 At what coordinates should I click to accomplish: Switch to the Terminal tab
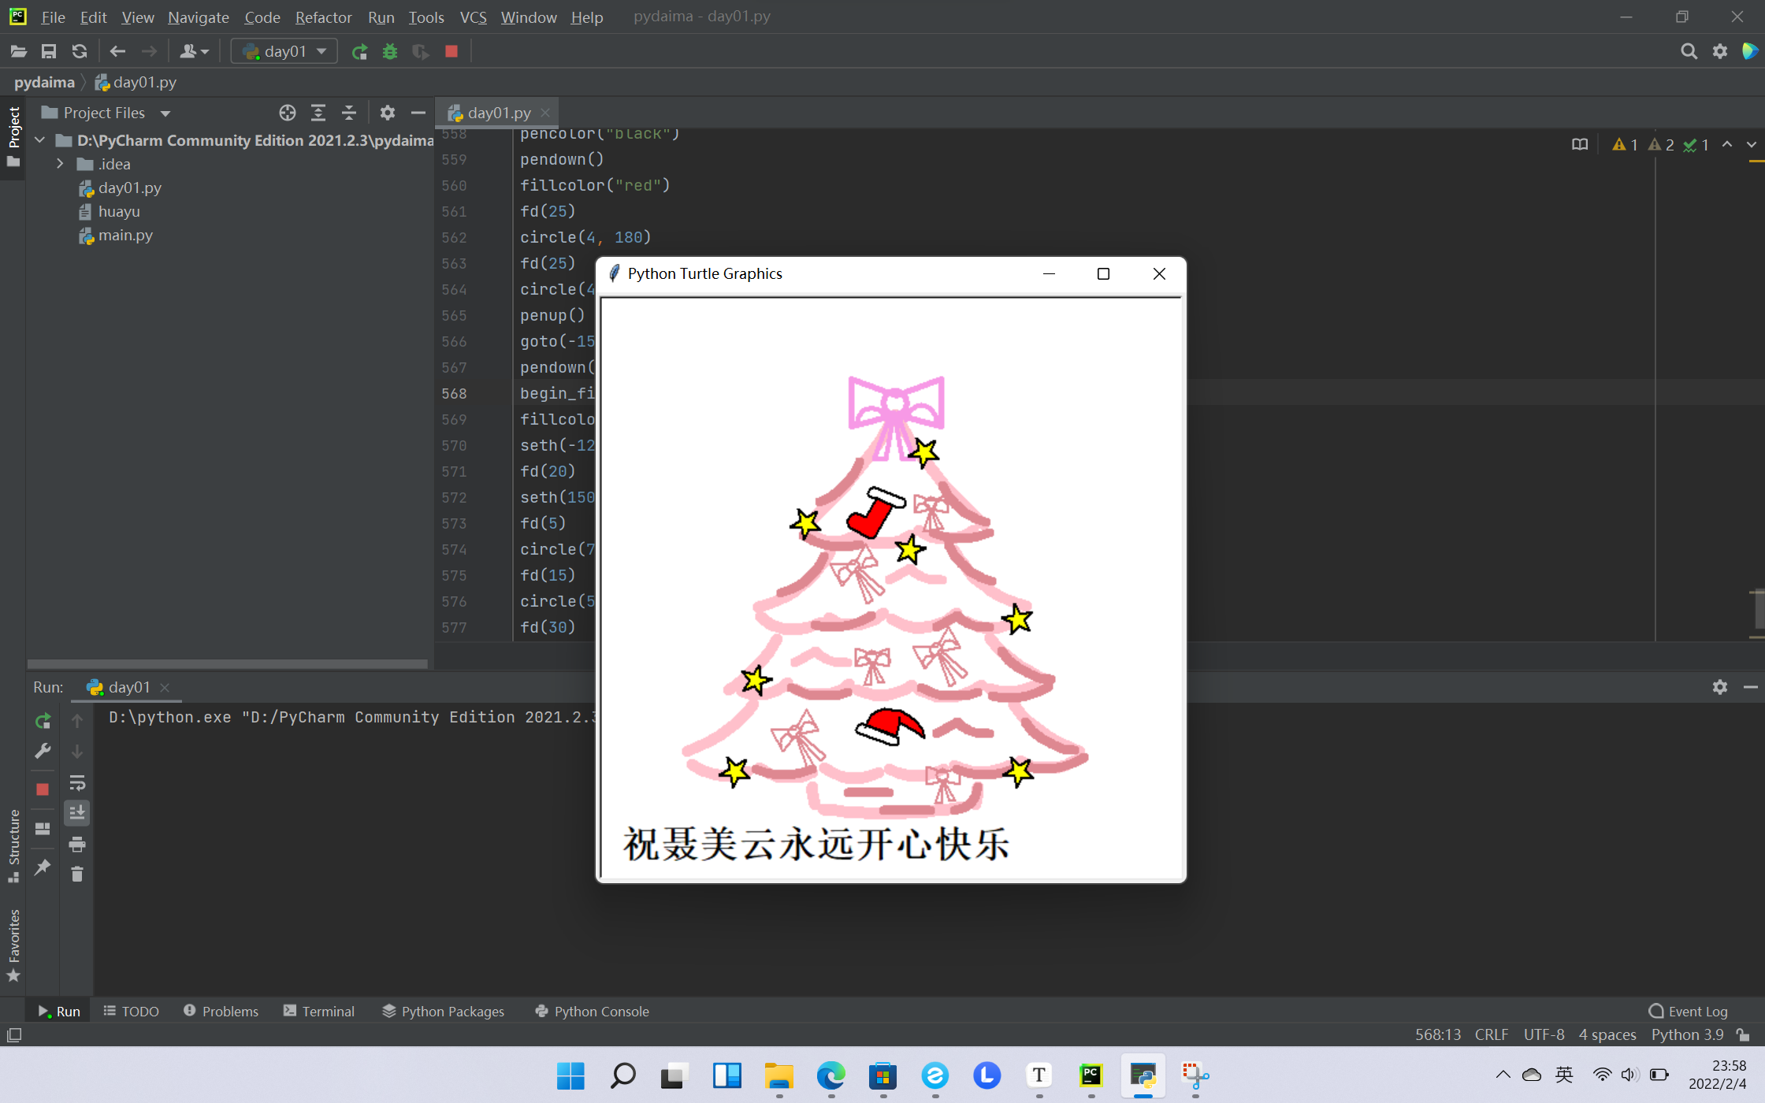coord(319,1012)
